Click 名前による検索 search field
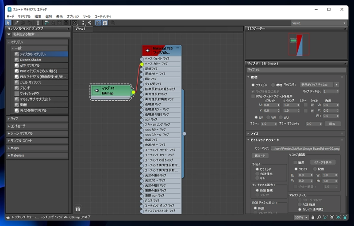This screenshot has height=226, width=354. click(x=41, y=34)
